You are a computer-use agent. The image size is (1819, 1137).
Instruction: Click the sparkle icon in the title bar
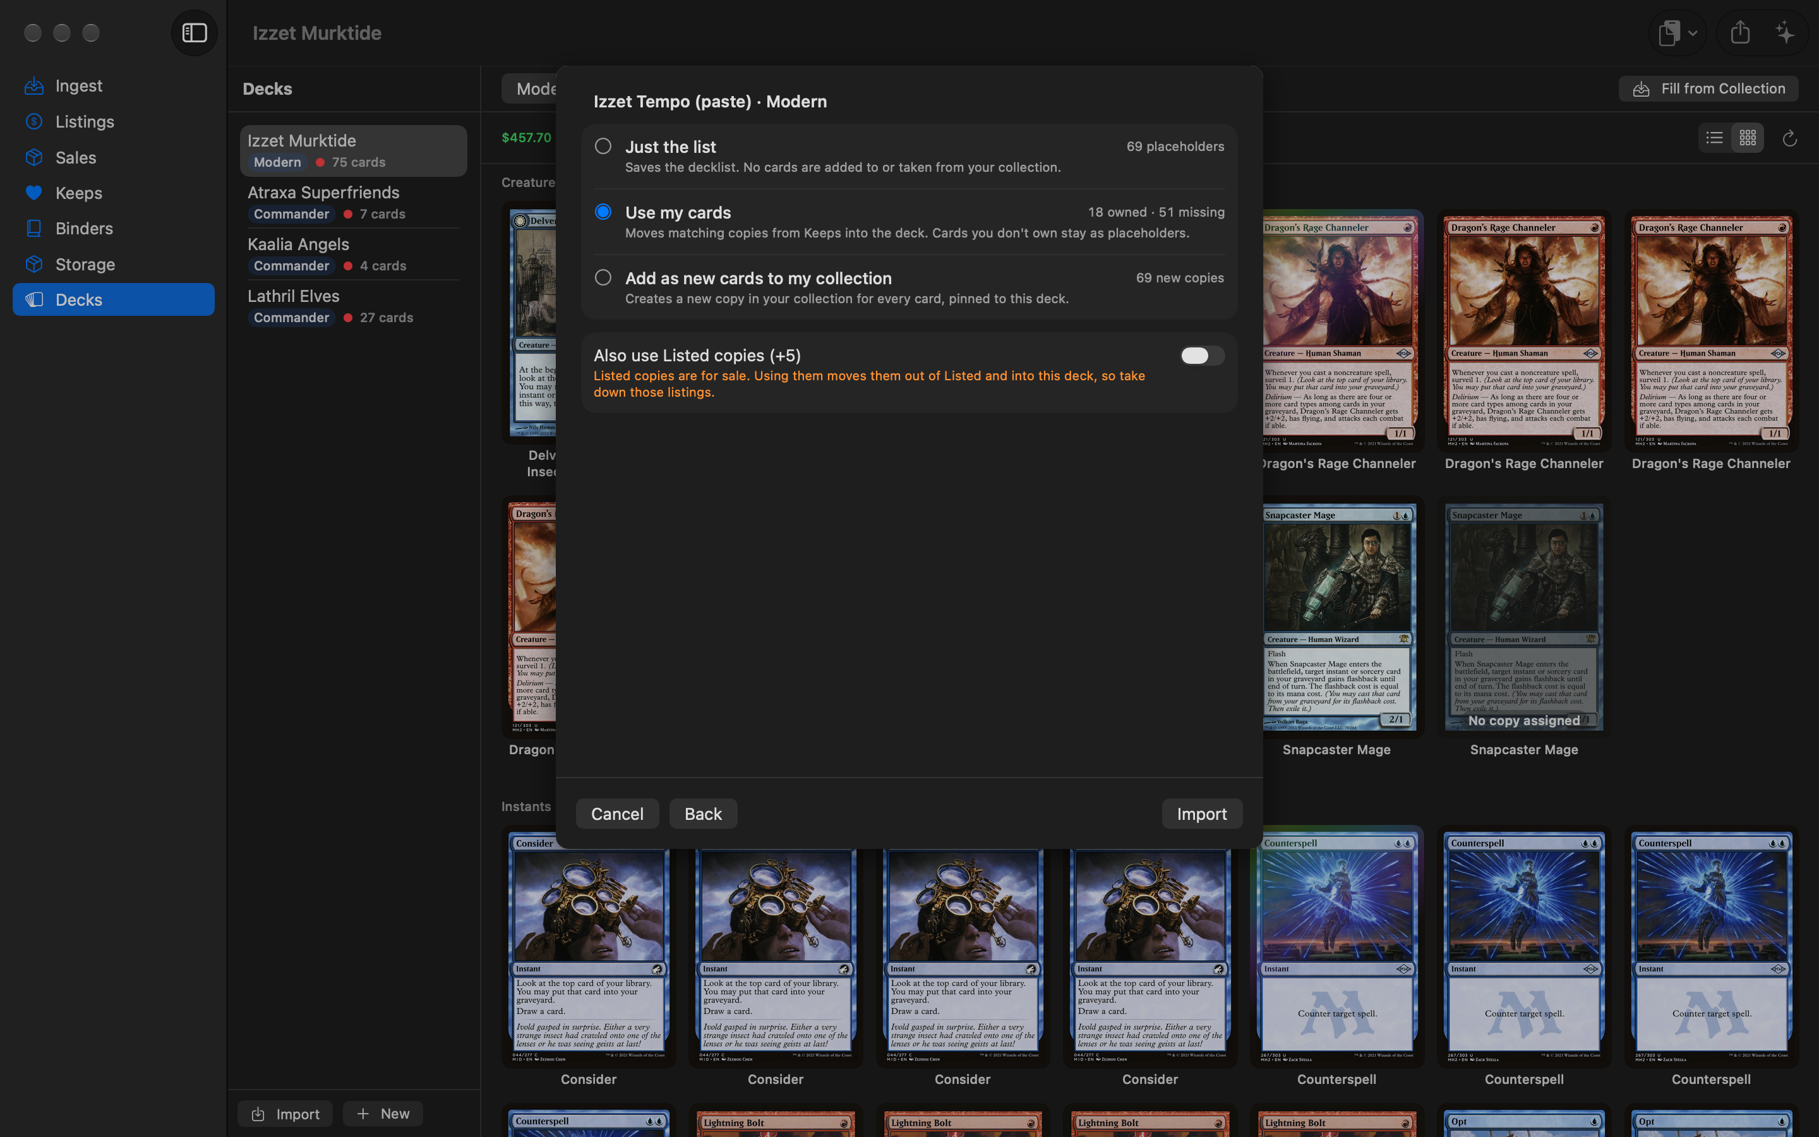point(1785,32)
